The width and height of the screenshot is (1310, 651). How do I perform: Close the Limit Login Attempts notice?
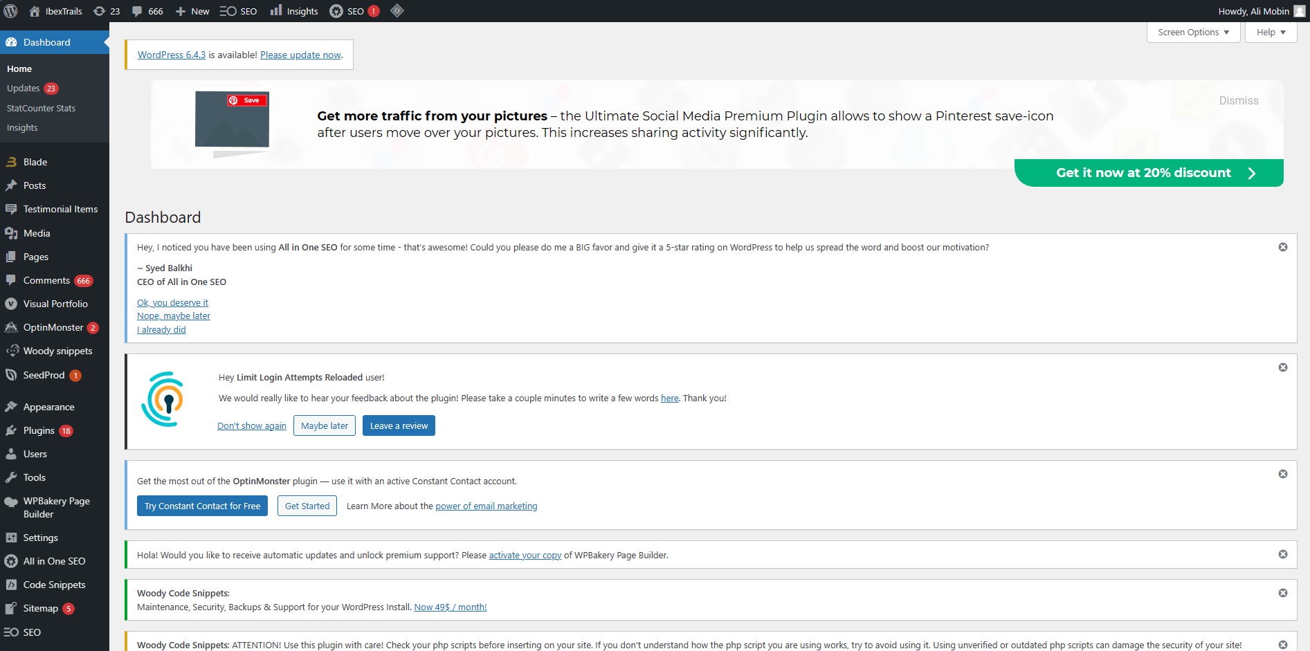pyautogui.click(x=1282, y=368)
